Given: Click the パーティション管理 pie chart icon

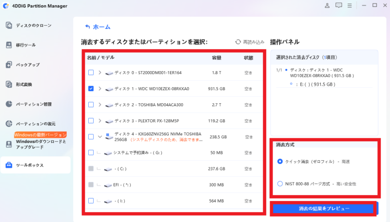Looking at the screenshot, I should [x=9, y=104].
